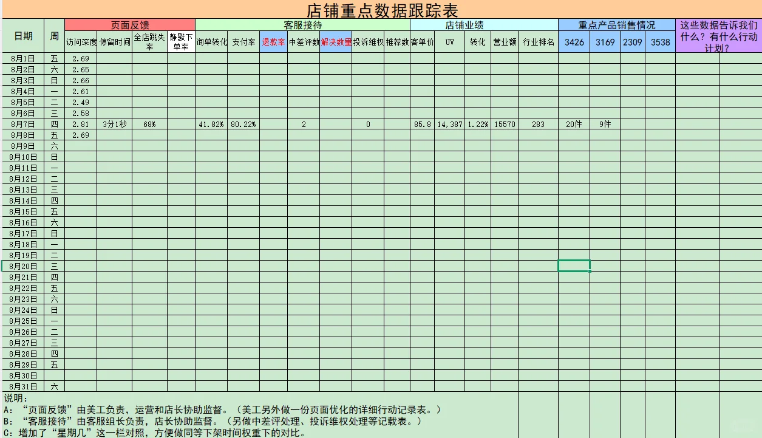Viewport: 762px width, 438px height.
Task: Click the 停留时间 column header
Action: (x=114, y=42)
